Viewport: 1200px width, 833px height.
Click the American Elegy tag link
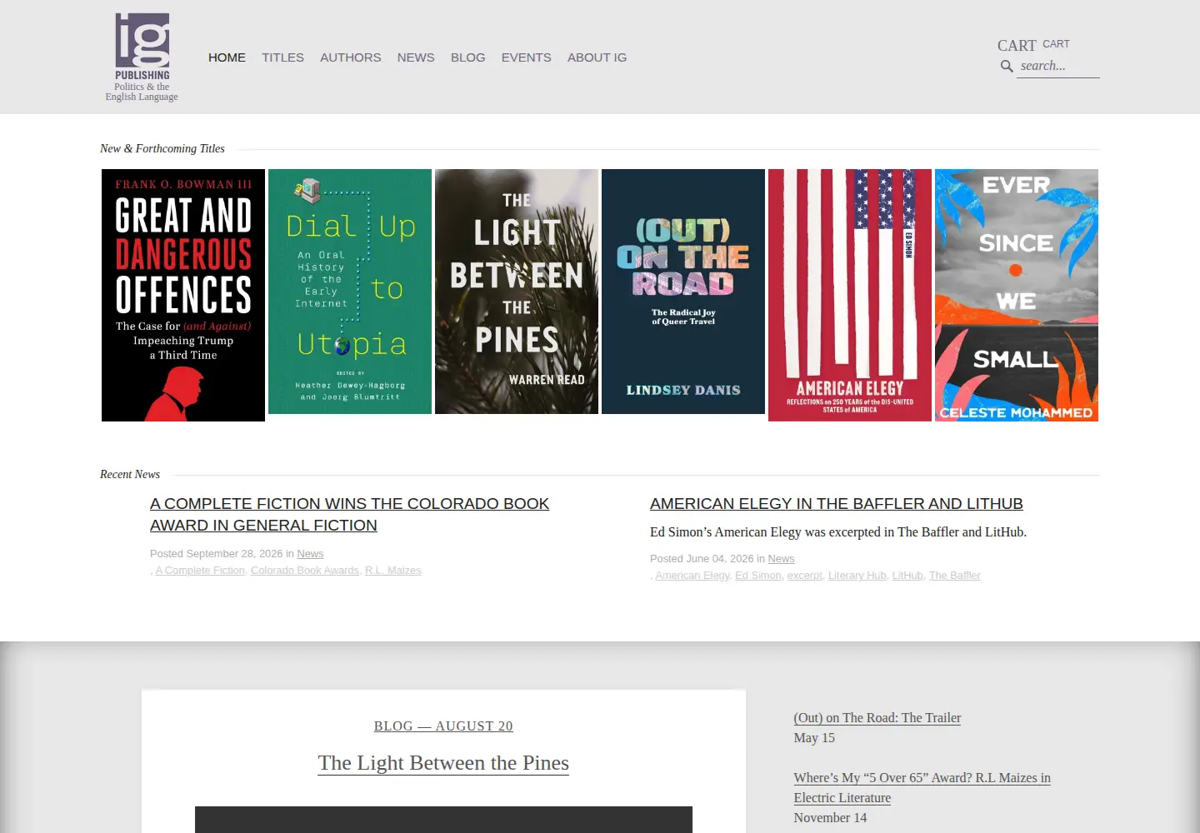point(692,576)
